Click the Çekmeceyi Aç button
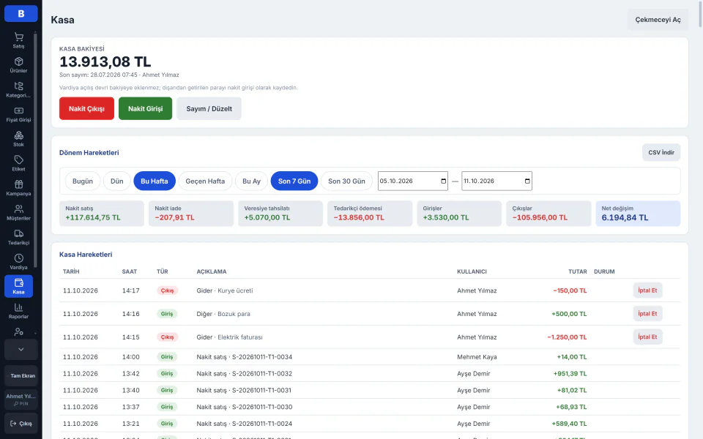703x439 pixels. (658, 20)
